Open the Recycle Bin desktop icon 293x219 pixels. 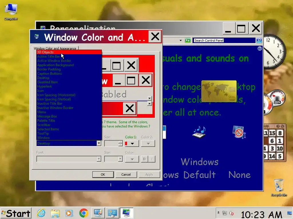279,188
